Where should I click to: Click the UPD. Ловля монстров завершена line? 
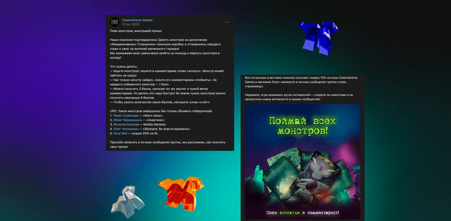[x=161, y=111]
